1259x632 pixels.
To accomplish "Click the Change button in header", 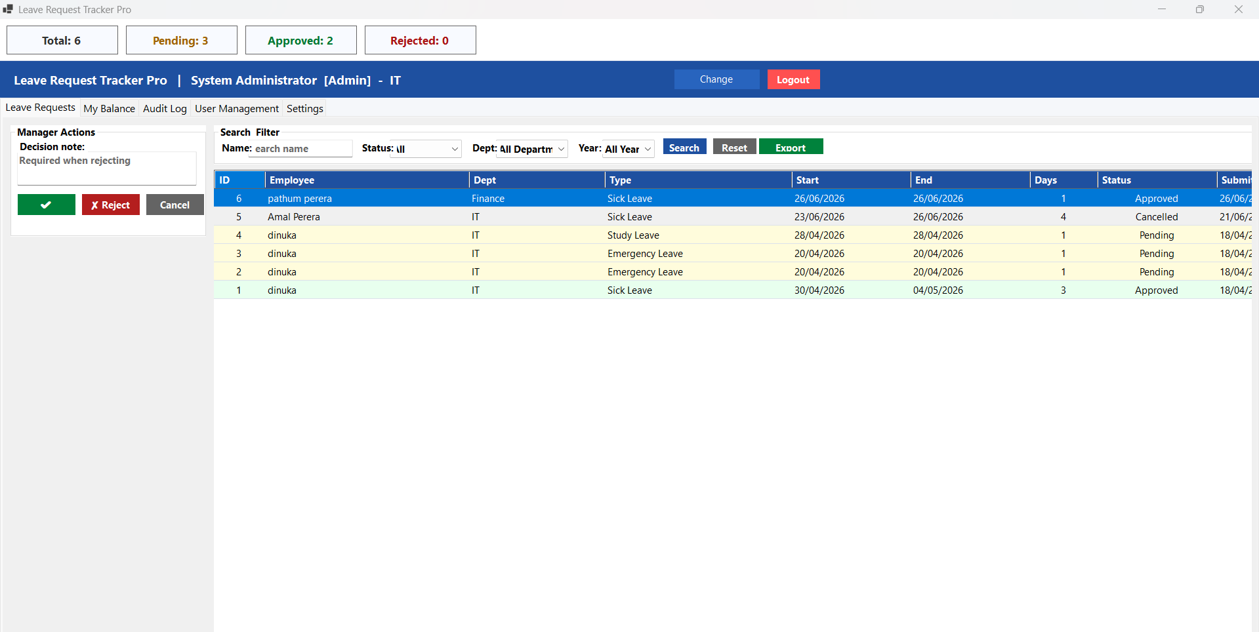I will point(716,79).
